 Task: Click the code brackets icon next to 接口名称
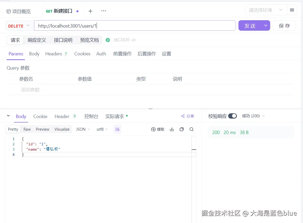(134, 40)
